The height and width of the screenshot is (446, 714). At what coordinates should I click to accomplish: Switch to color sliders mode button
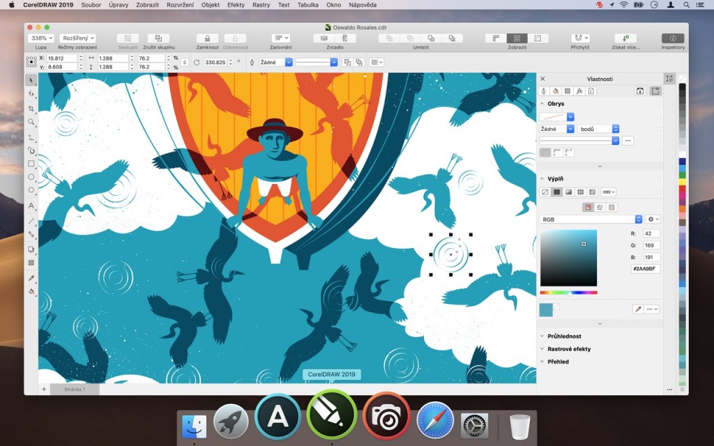point(600,208)
